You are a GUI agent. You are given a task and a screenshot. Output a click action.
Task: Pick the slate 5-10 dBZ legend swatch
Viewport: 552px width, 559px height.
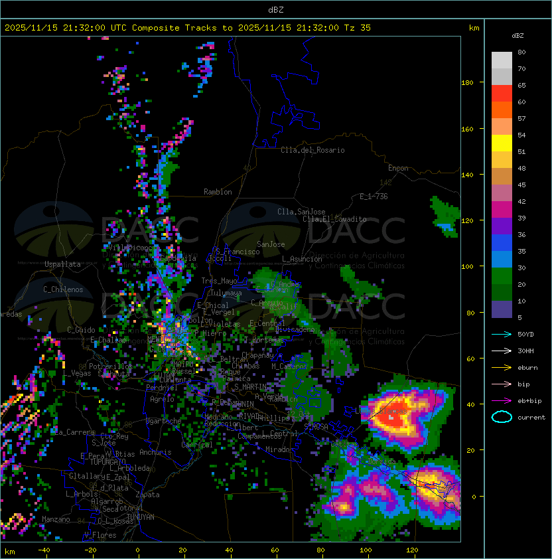(x=502, y=309)
